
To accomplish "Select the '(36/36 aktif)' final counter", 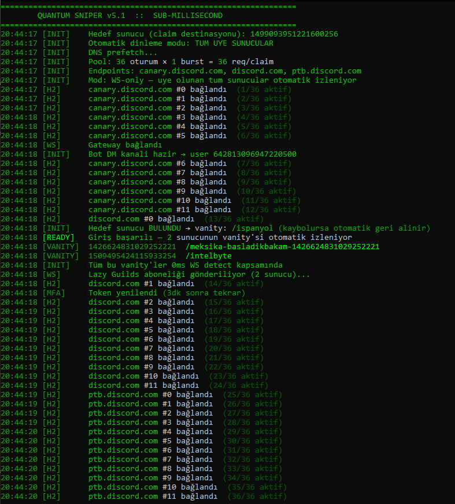I will click(x=257, y=496).
